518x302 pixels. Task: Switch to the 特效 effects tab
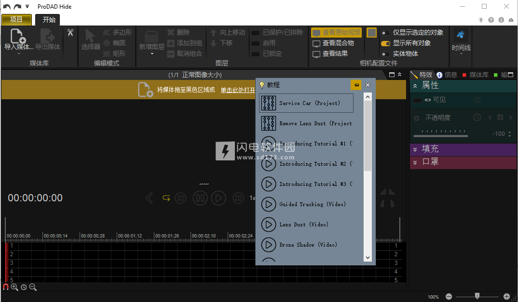click(422, 75)
